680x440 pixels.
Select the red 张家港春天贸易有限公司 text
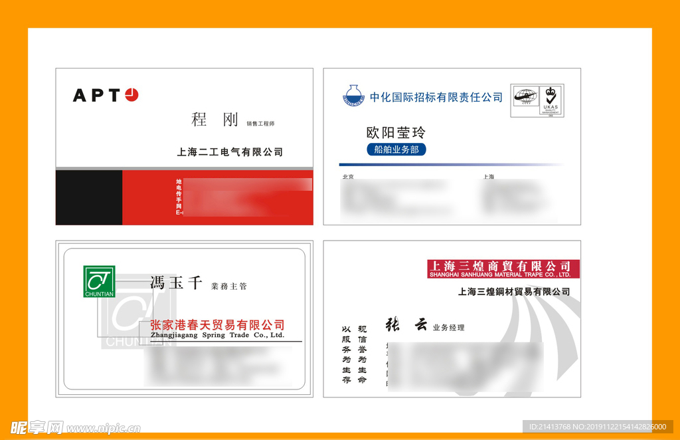click(217, 324)
